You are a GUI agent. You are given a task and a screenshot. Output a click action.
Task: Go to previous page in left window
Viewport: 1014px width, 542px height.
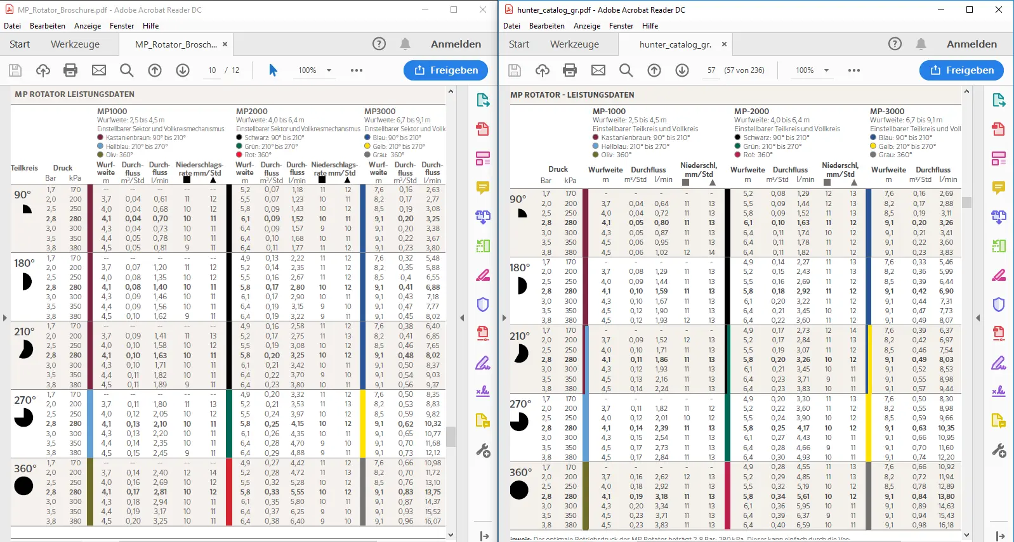(x=155, y=70)
